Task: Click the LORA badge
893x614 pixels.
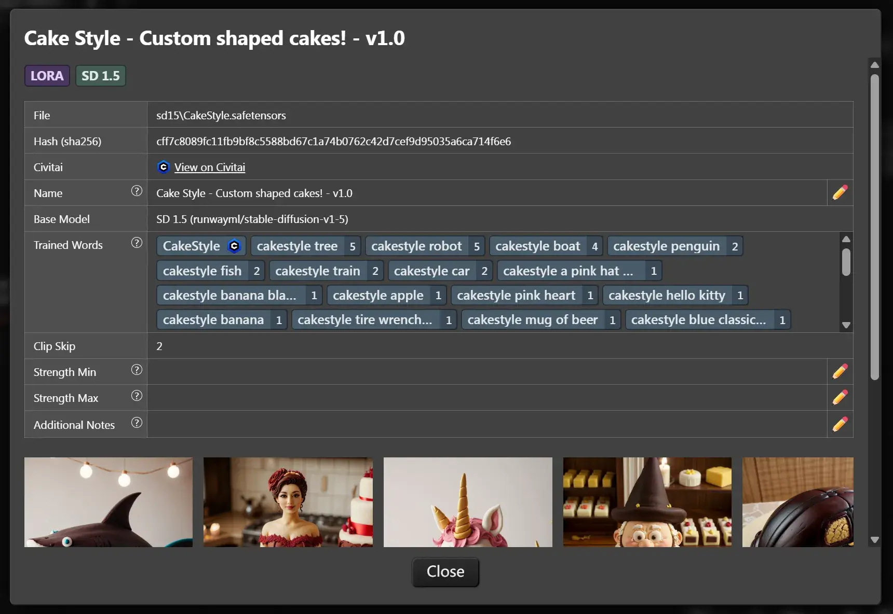Action: pos(47,76)
